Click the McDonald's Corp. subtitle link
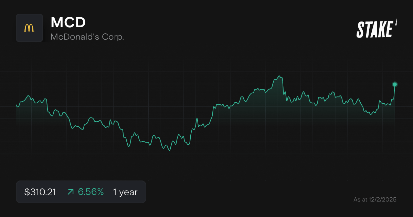This screenshot has height=217, width=413. 87,36
